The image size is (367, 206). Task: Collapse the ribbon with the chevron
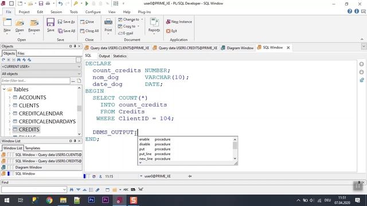[x=362, y=39]
